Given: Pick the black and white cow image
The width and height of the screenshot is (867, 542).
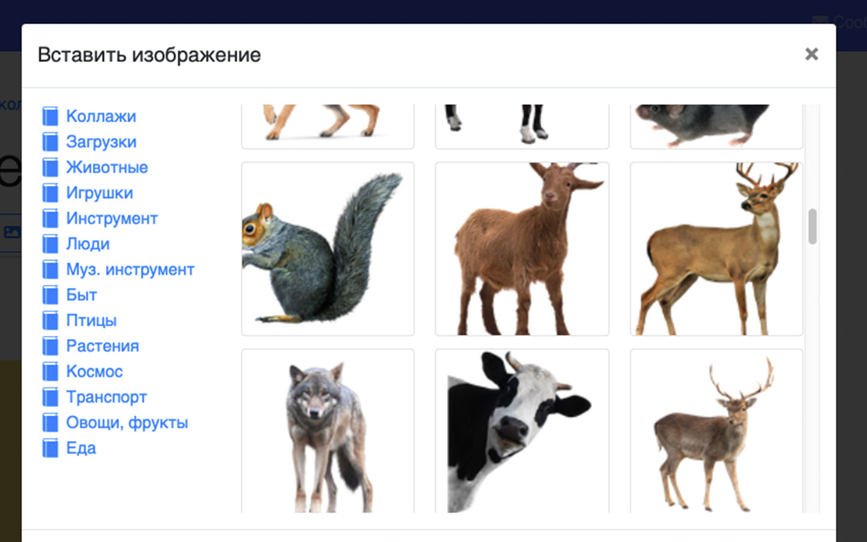Looking at the screenshot, I should click(x=522, y=431).
